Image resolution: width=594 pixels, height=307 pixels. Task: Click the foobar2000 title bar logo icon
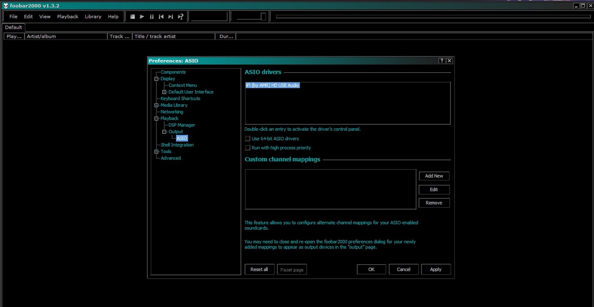click(6, 6)
